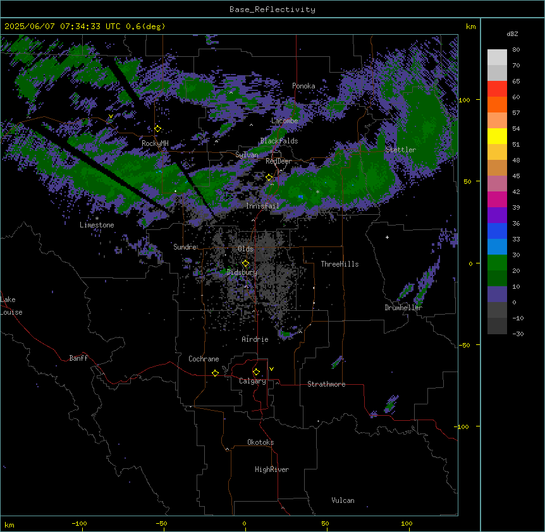Screen dimensions: 545x532
Task: Click the blue 36-33 dBZ legend swatch
Action: 497,231
